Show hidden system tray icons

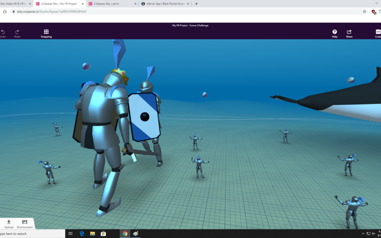(363, 234)
